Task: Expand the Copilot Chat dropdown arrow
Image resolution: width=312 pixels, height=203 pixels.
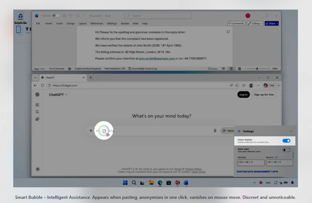Action: coord(278,85)
